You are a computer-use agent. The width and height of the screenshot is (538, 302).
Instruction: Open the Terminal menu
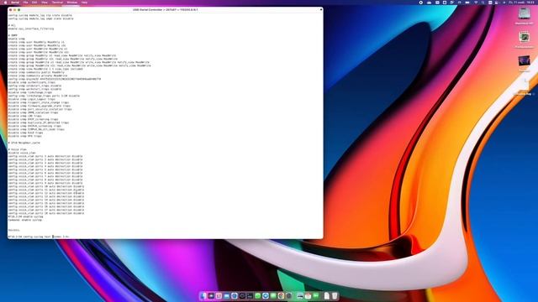point(57,3)
